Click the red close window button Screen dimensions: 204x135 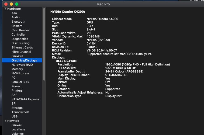coord(6,4)
